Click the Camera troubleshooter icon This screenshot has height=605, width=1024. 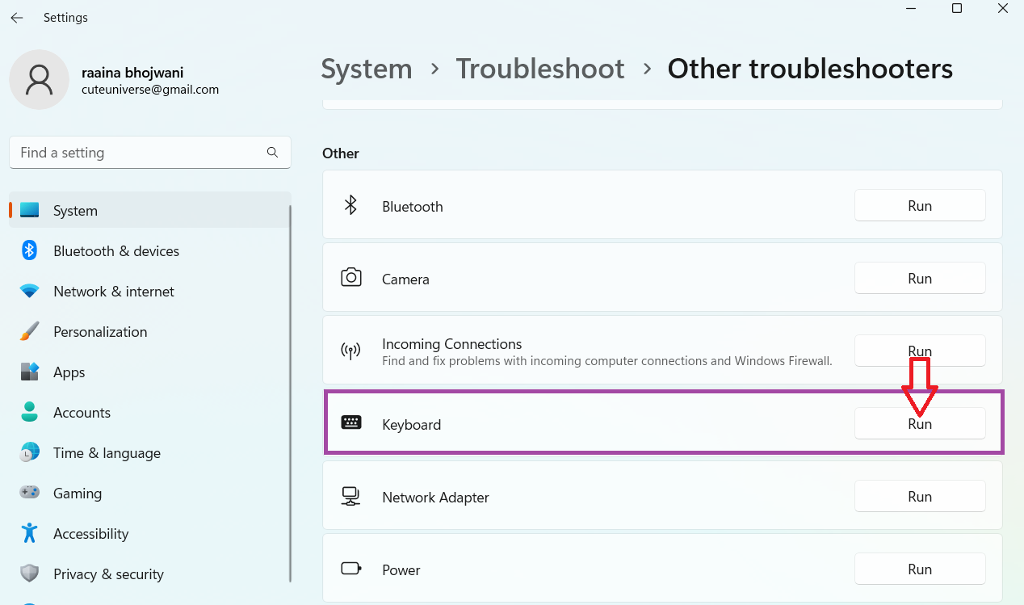[x=351, y=277]
